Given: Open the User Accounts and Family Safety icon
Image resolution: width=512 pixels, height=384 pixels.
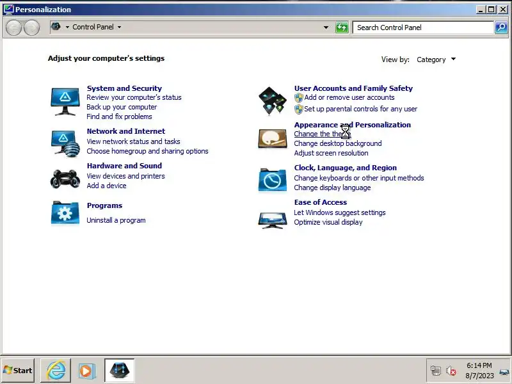Looking at the screenshot, I should tap(273, 101).
